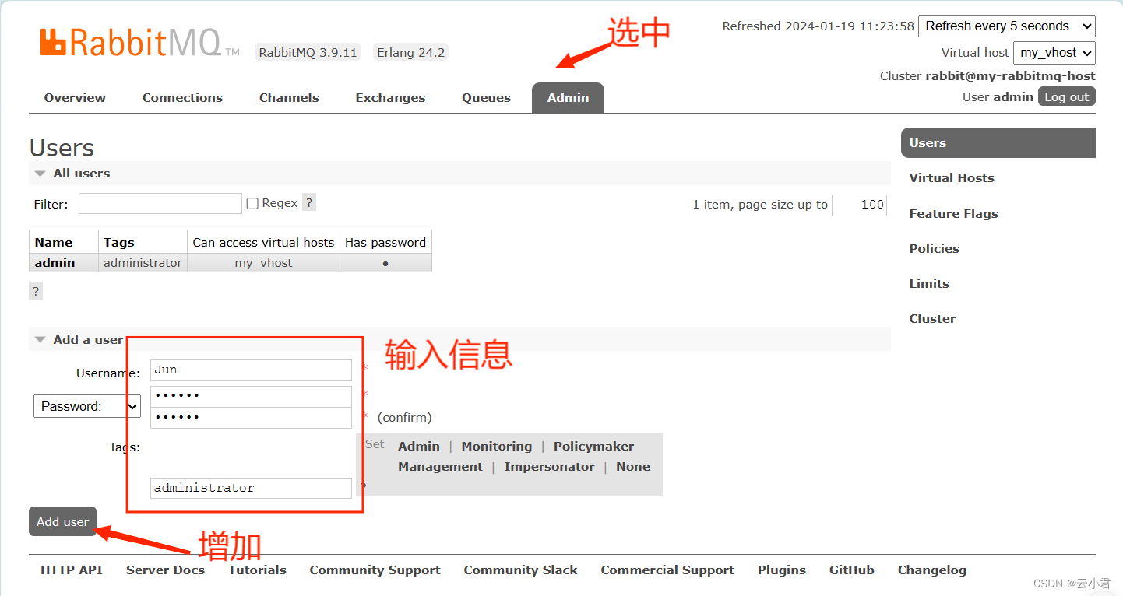This screenshot has width=1123, height=596.
Task: Open the Tutorials footer link
Action: coord(257,570)
